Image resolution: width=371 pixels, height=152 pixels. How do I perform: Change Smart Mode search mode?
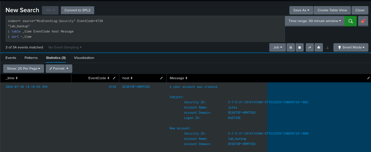[351, 47]
